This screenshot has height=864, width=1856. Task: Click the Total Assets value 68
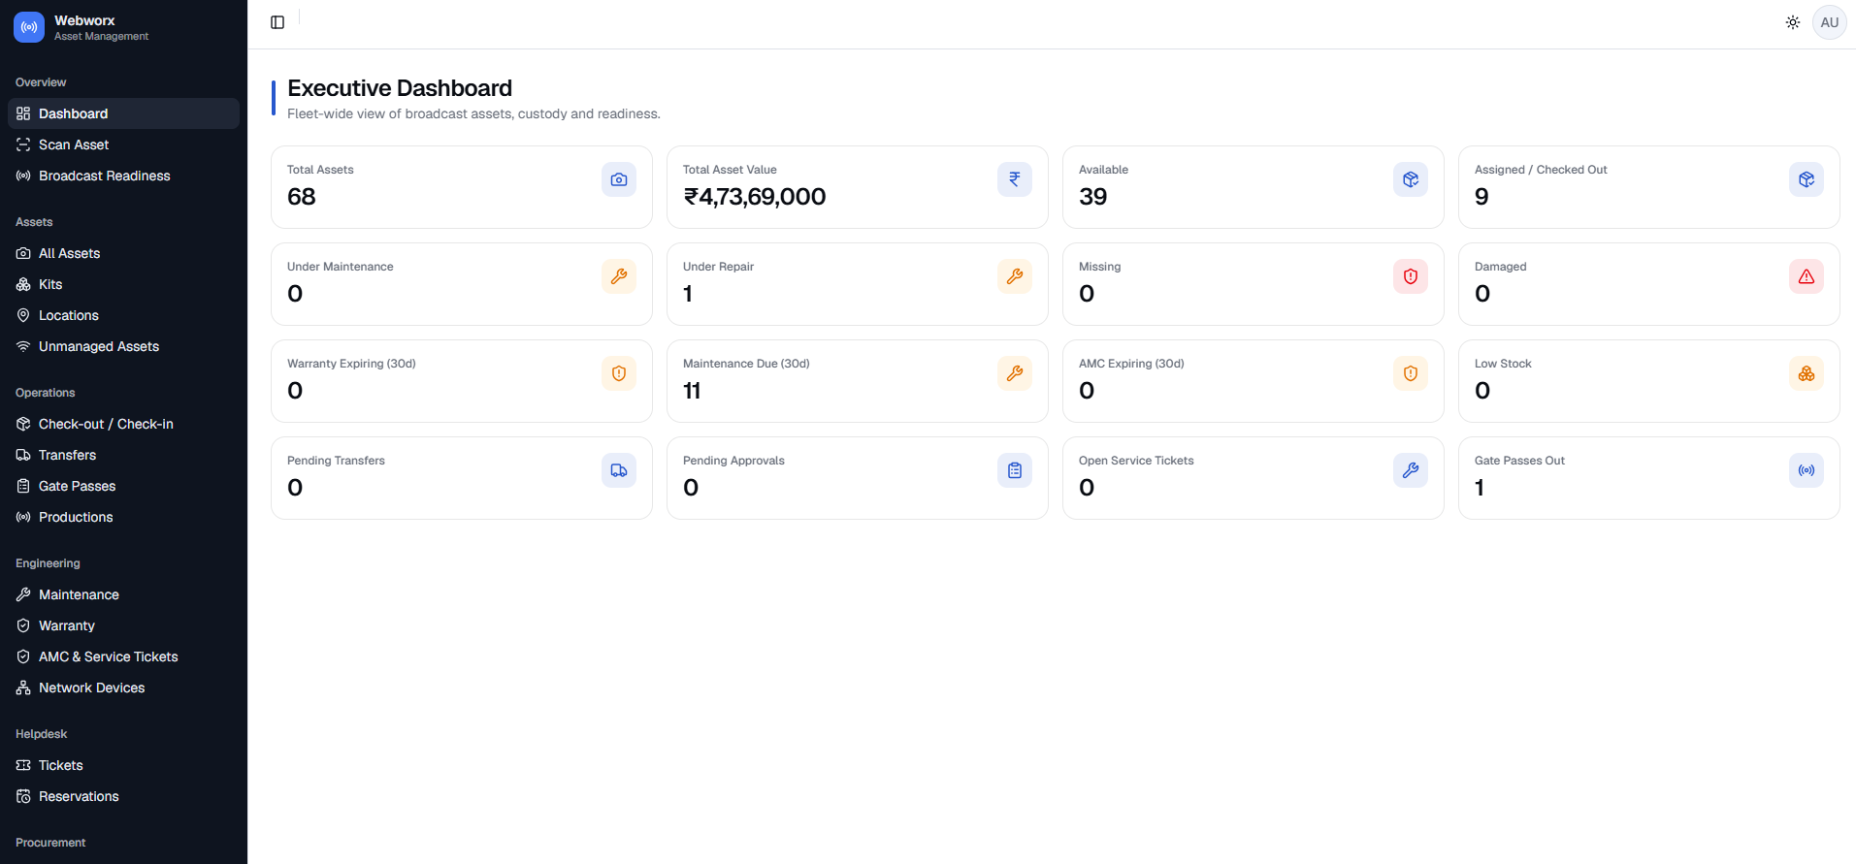(x=302, y=197)
